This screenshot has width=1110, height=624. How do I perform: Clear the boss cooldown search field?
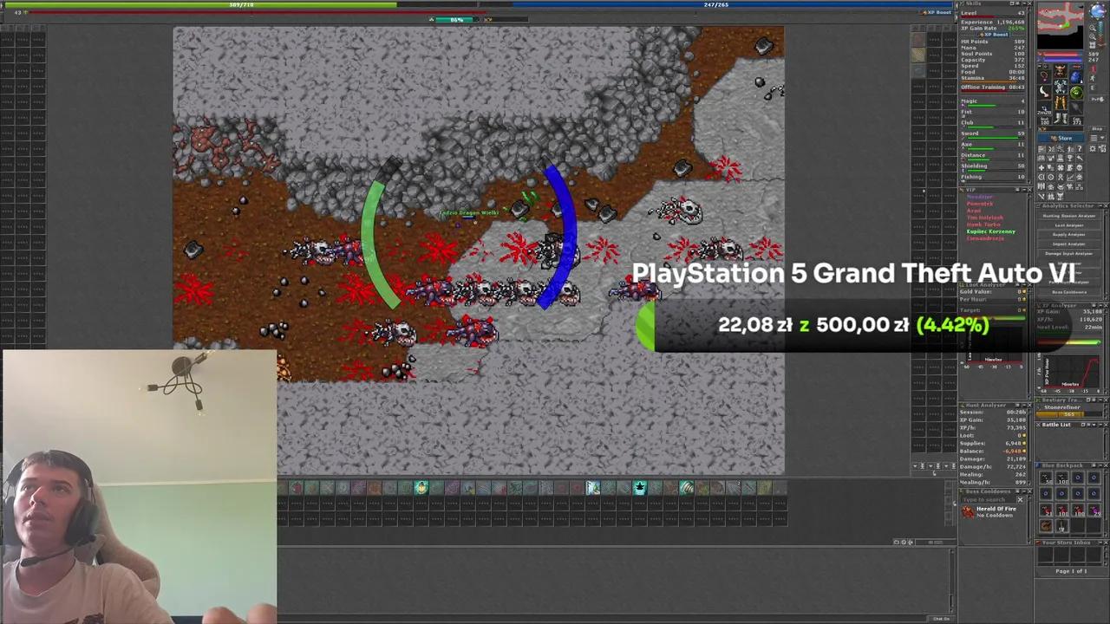click(1021, 500)
